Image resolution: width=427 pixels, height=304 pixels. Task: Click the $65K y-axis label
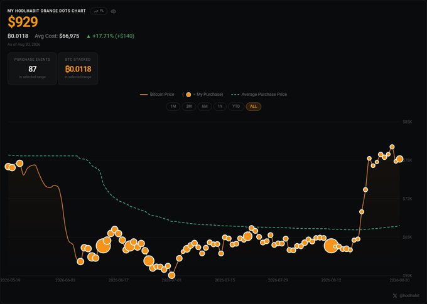pyautogui.click(x=408, y=237)
